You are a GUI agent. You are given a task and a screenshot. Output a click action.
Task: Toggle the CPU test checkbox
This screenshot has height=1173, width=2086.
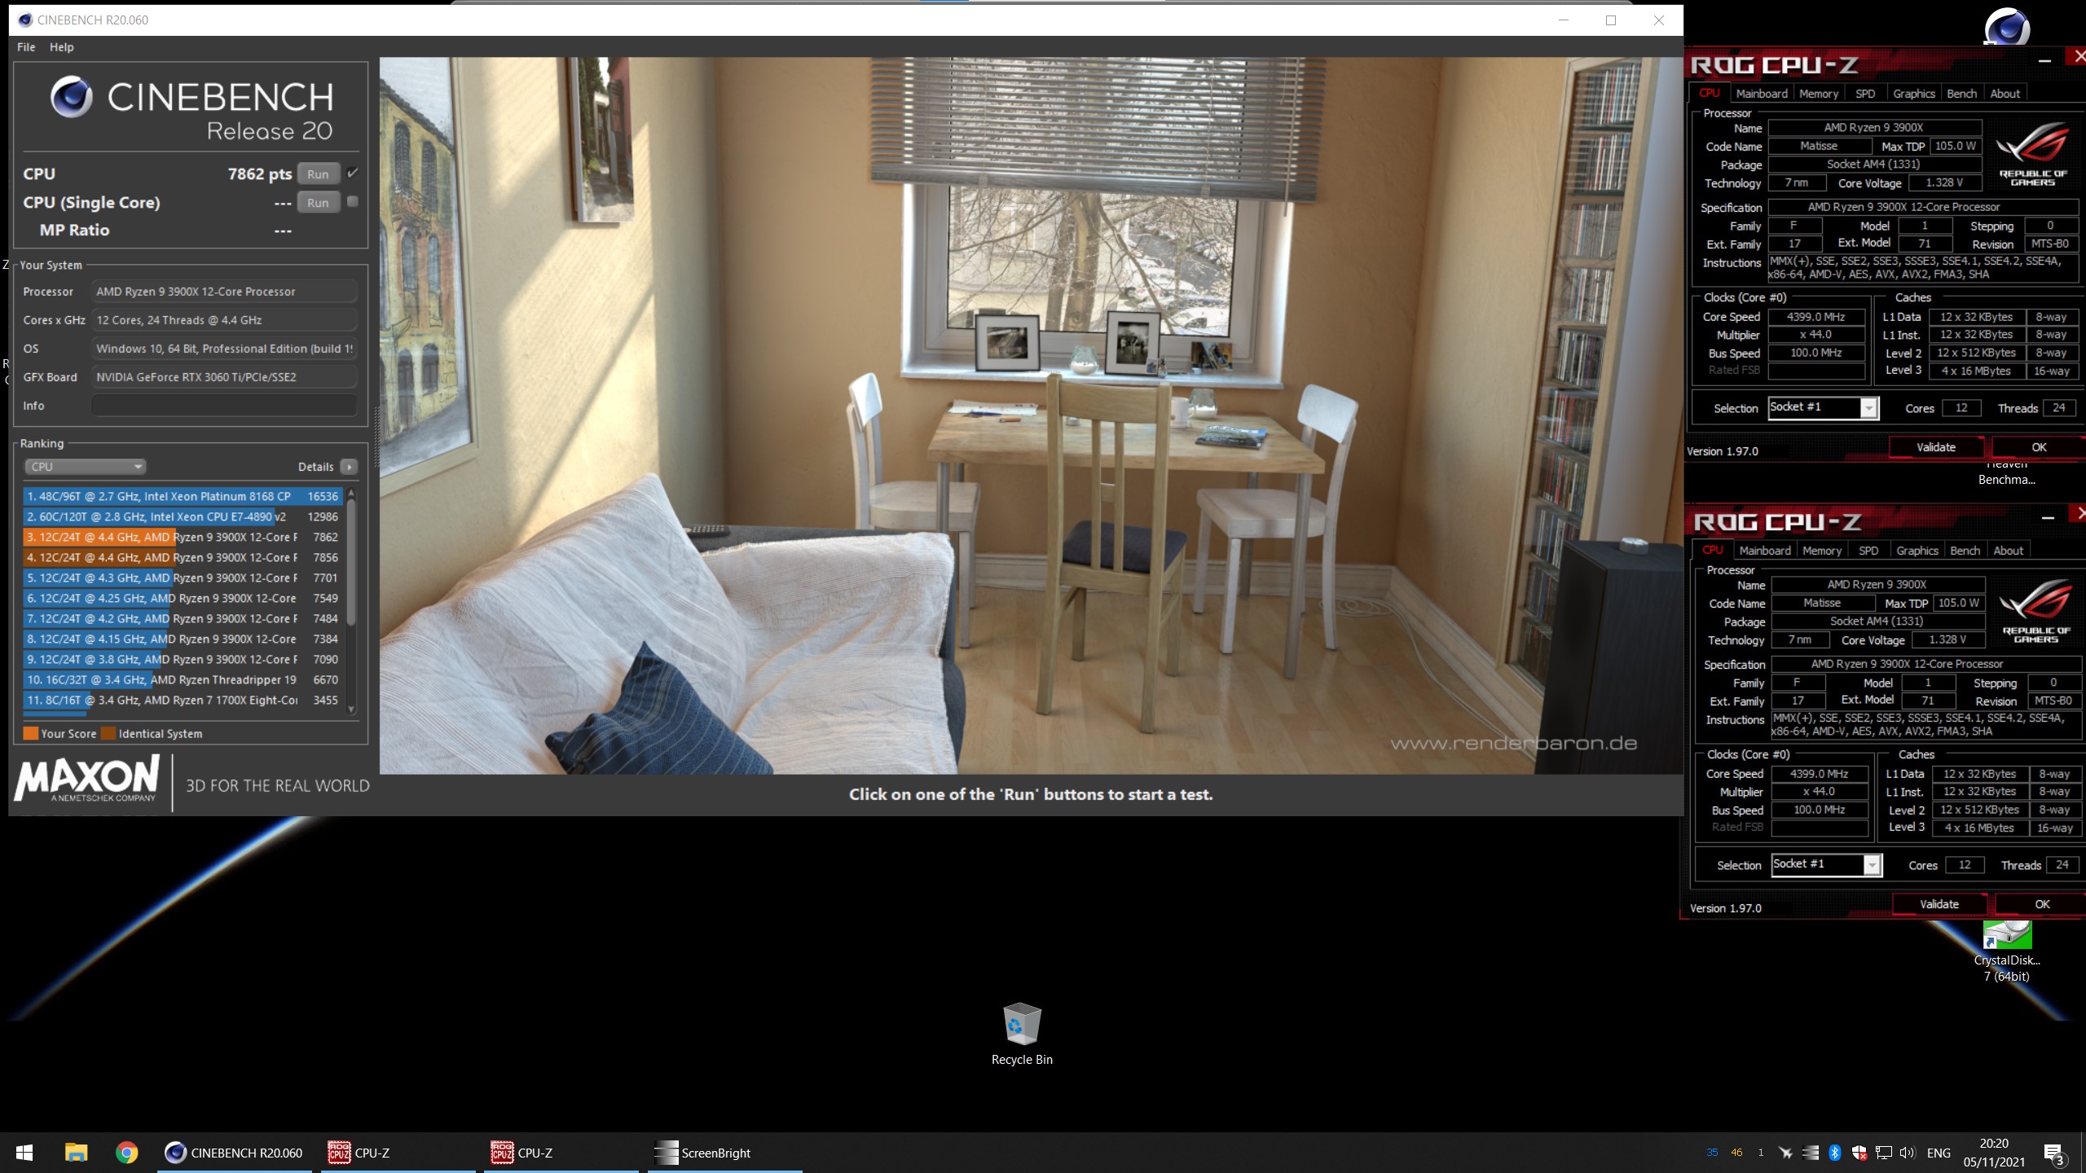click(x=353, y=173)
